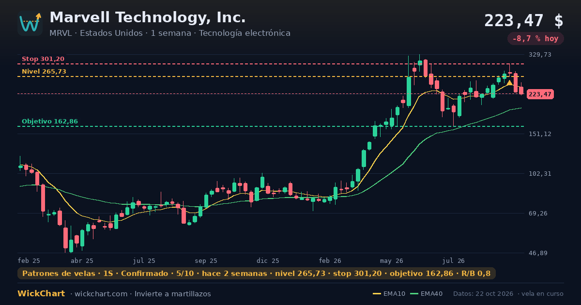Viewport: 581px width, 305px height.
Task: Select the Stop 301,20 line label
Action: pos(43,59)
